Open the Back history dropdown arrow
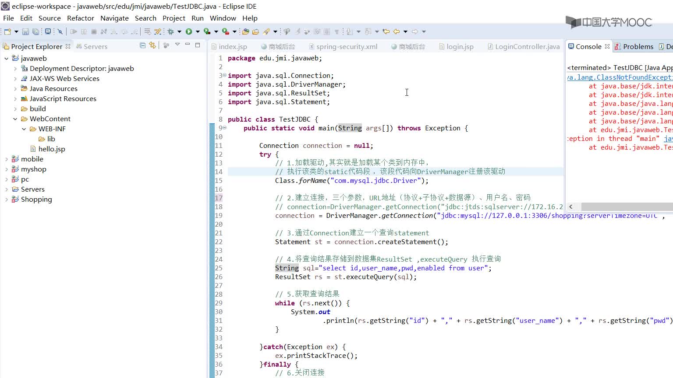Viewport: 673px width, 378px height. point(405,31)
